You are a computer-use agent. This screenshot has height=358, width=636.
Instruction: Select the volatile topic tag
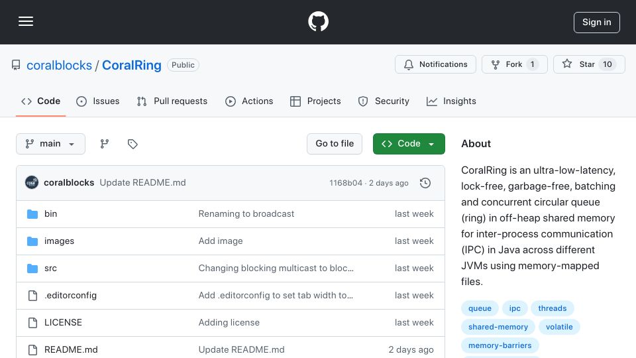tap(559, 327)
